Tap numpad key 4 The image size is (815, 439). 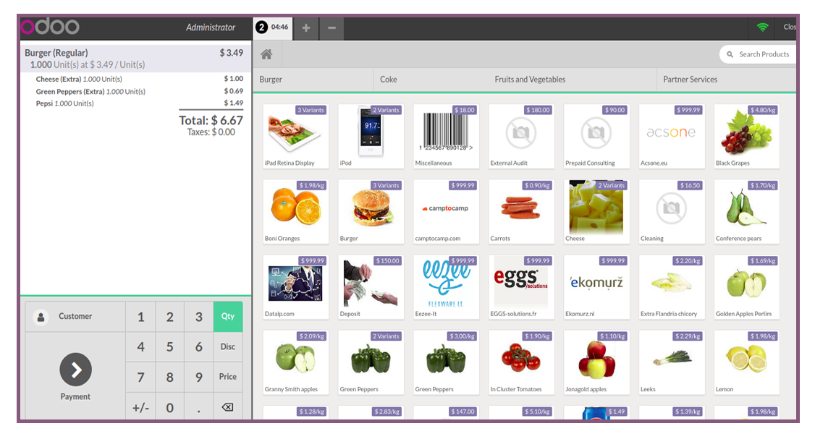point(141,347)
